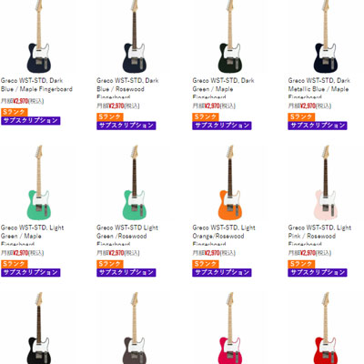Open Greco WST-STD Dark Blue / Maple Fingerboard link
The height and width of the screenshot is (364, 364).
tap(36, 85)
